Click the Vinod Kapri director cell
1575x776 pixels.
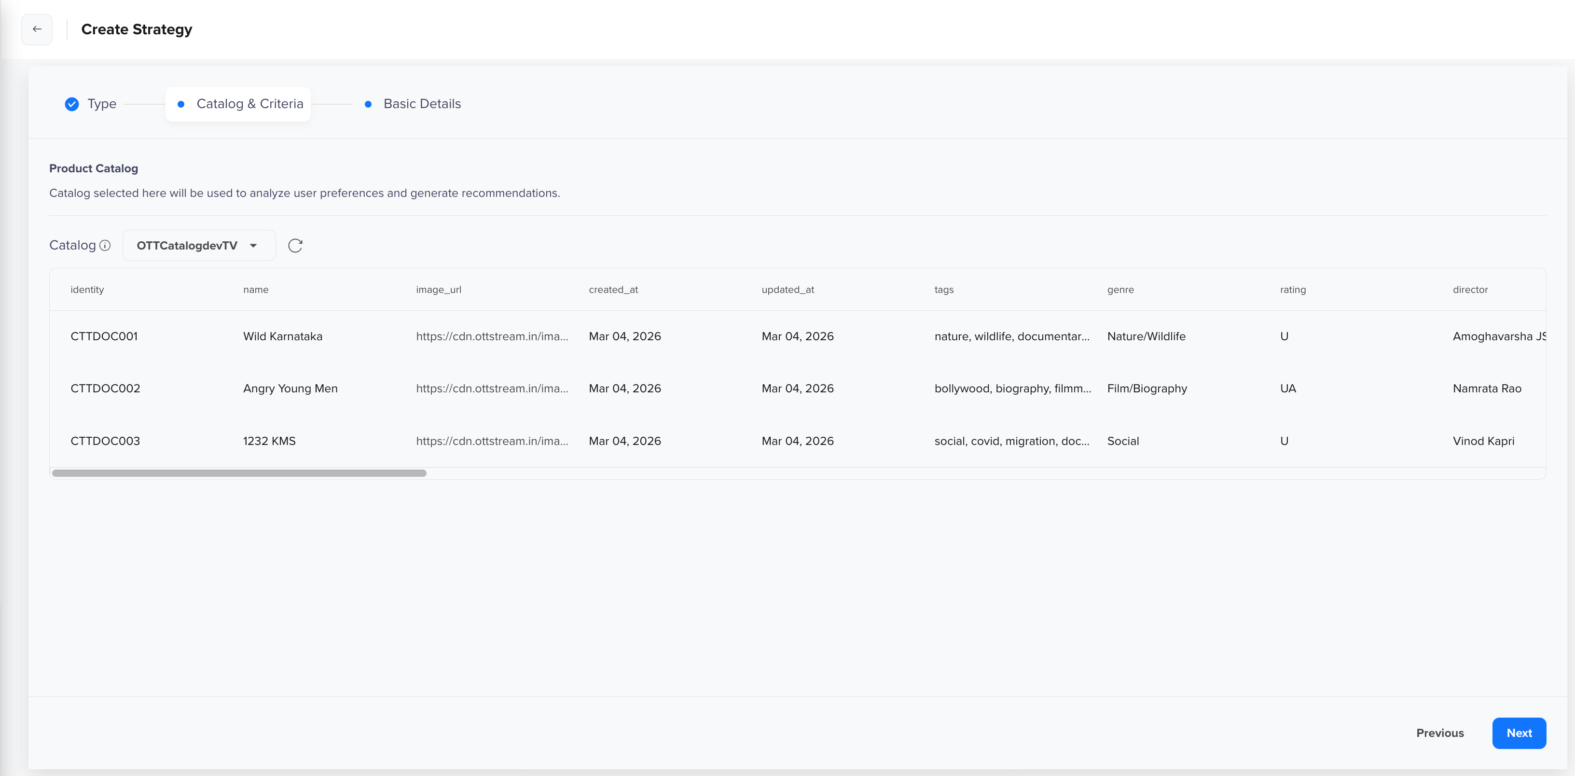click(1483, 441)
